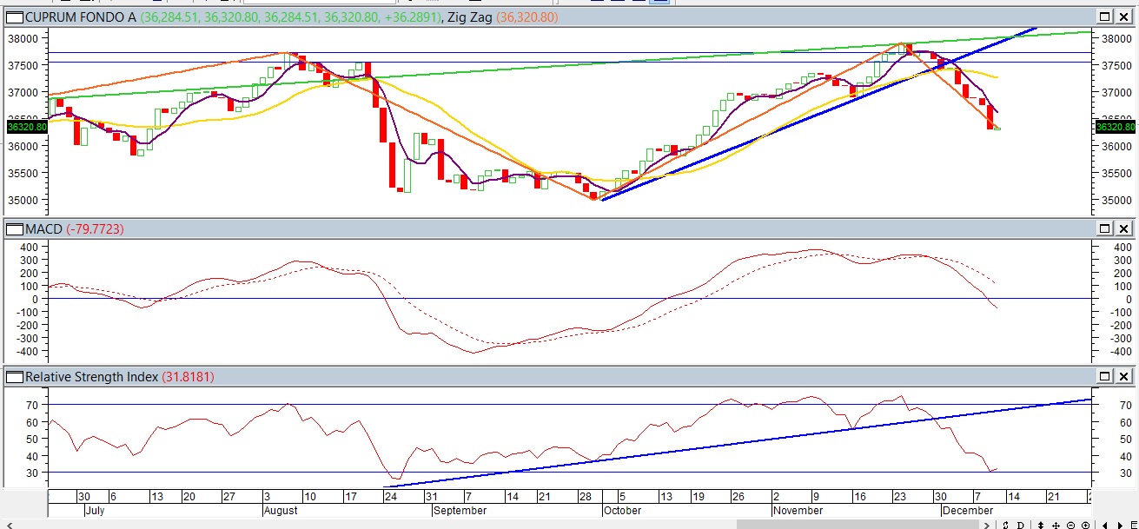Click the 38000 label on right price axis
The height and width of the screenshot is (529, 1139).
tap(1116, 38)
